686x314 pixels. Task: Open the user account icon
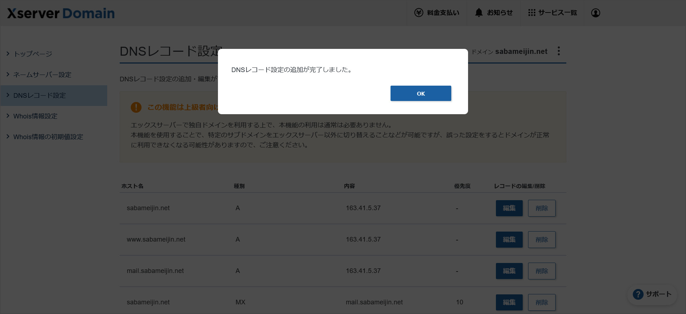(x=595, y=13)
